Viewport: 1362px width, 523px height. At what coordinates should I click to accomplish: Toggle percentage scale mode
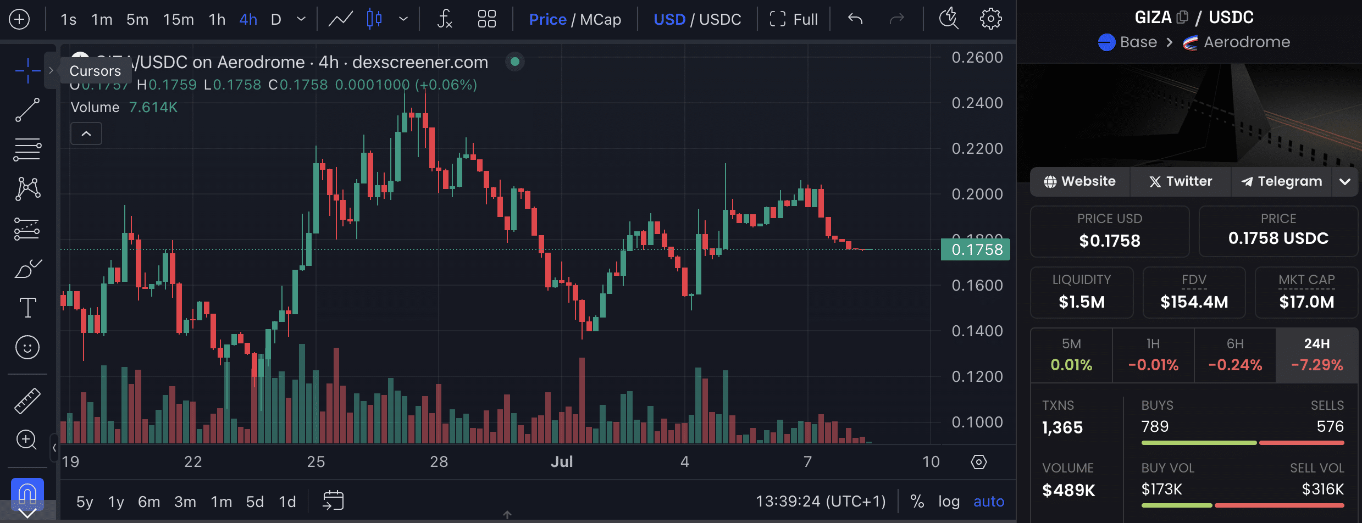917,501
